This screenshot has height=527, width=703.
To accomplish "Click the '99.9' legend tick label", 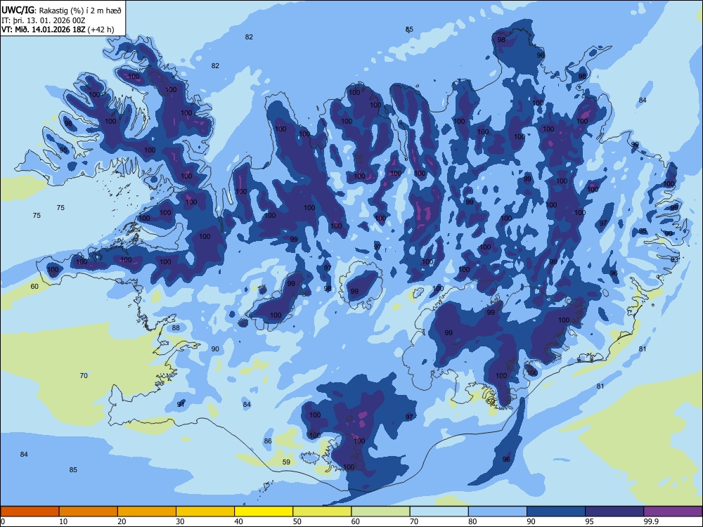I will pyautogui.click(x=651, y=521).
